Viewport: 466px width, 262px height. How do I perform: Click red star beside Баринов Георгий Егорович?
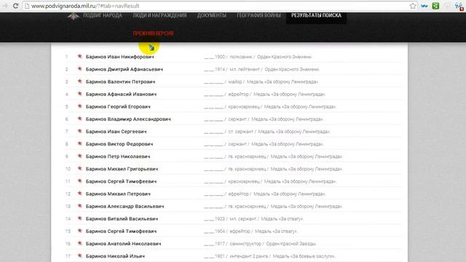79,106
